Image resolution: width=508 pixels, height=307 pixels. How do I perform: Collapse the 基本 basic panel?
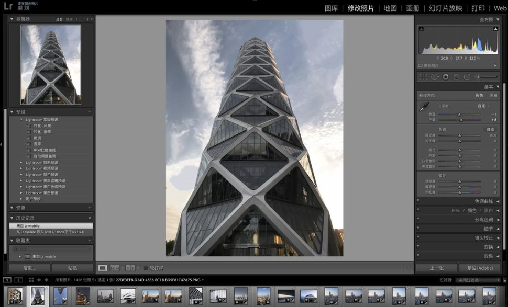pos(498,87)
